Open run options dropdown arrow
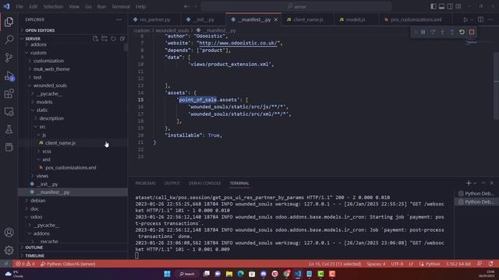This screenshot has width=499, height=280. pos(472,19)
